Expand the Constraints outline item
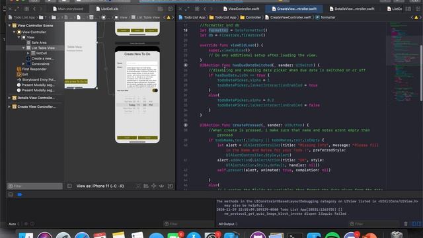Viewport: 423px width, 238px height. [24, 63]
